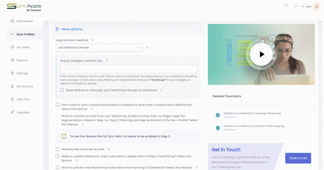Click the Dashboard sidebar icon
Viewport: 324px width, 170px height.
click(12, 21)
